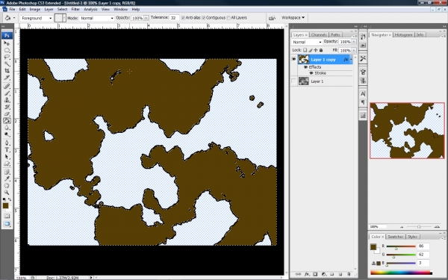Open Layers panel blend mode dropdown
This screenshot has width=448, height=280.
pyautogui.click(x=307, y=42)
